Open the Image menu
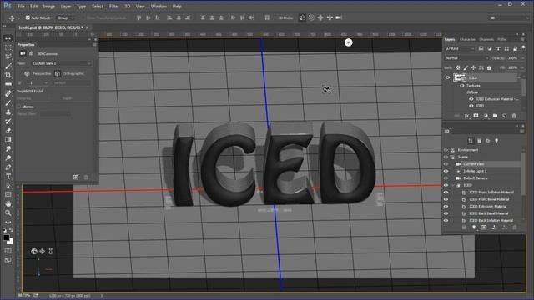 pos(48,7)
